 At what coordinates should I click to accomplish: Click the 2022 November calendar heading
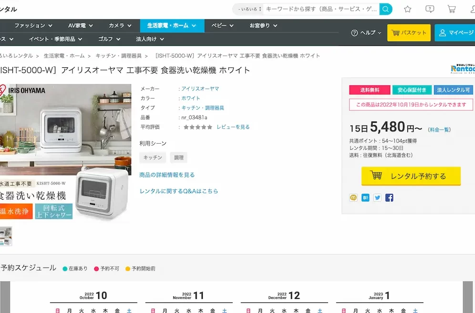click(x=188, y=295)
